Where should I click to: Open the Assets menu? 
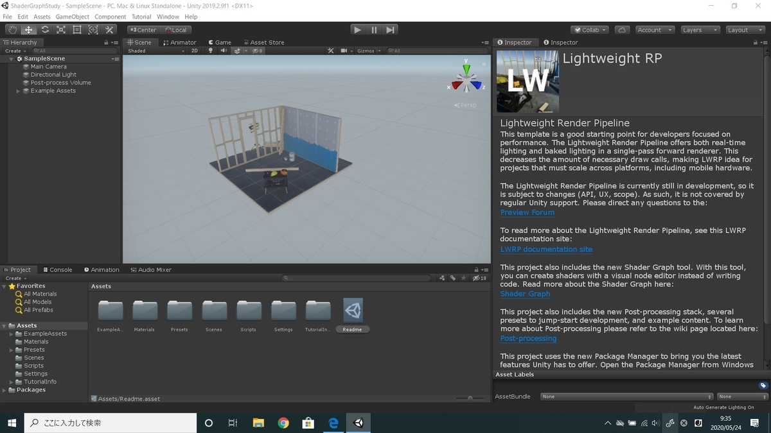tap(42, 17)
